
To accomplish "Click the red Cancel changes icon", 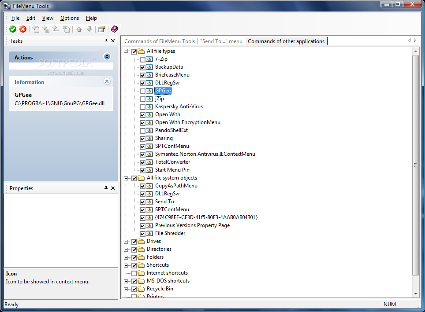I will (x=23, y=29).
